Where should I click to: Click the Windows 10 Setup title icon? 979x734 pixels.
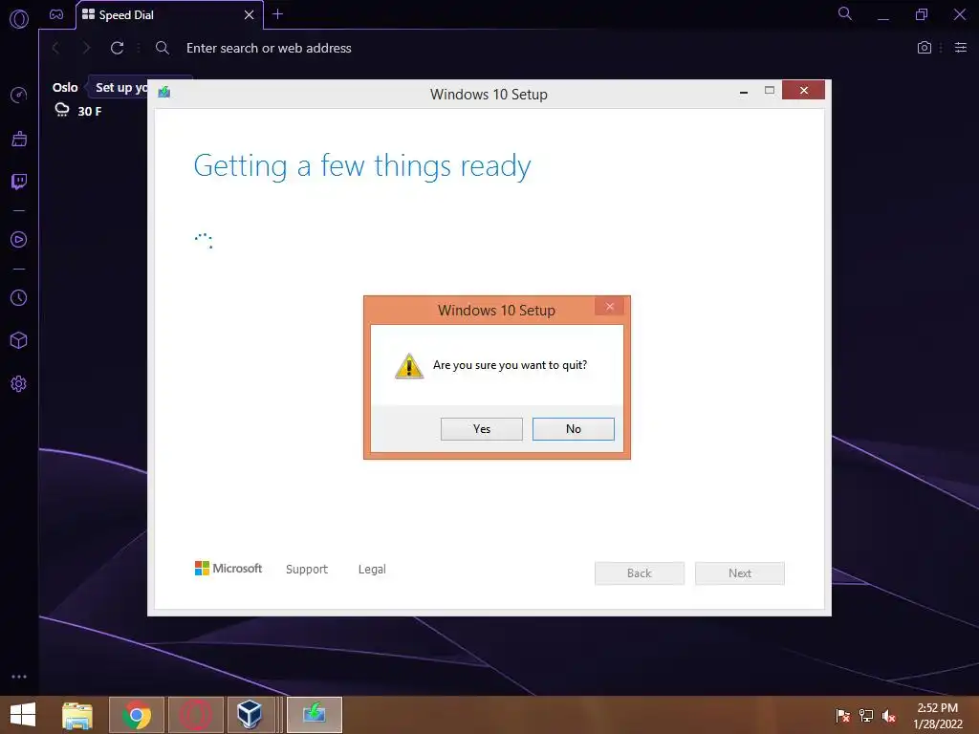pyautogui.click(x=164, y=93)
